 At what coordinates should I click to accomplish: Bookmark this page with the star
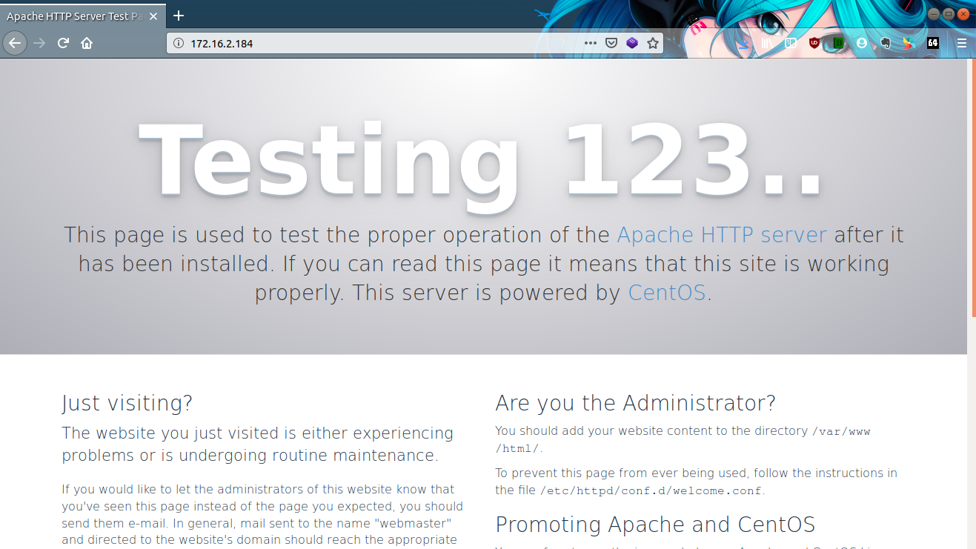[x=653, y=43]
